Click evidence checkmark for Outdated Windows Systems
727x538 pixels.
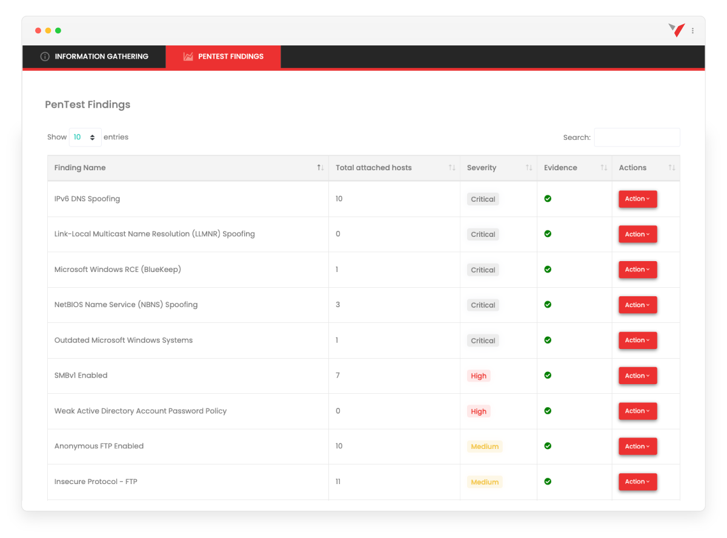(548, 340)
